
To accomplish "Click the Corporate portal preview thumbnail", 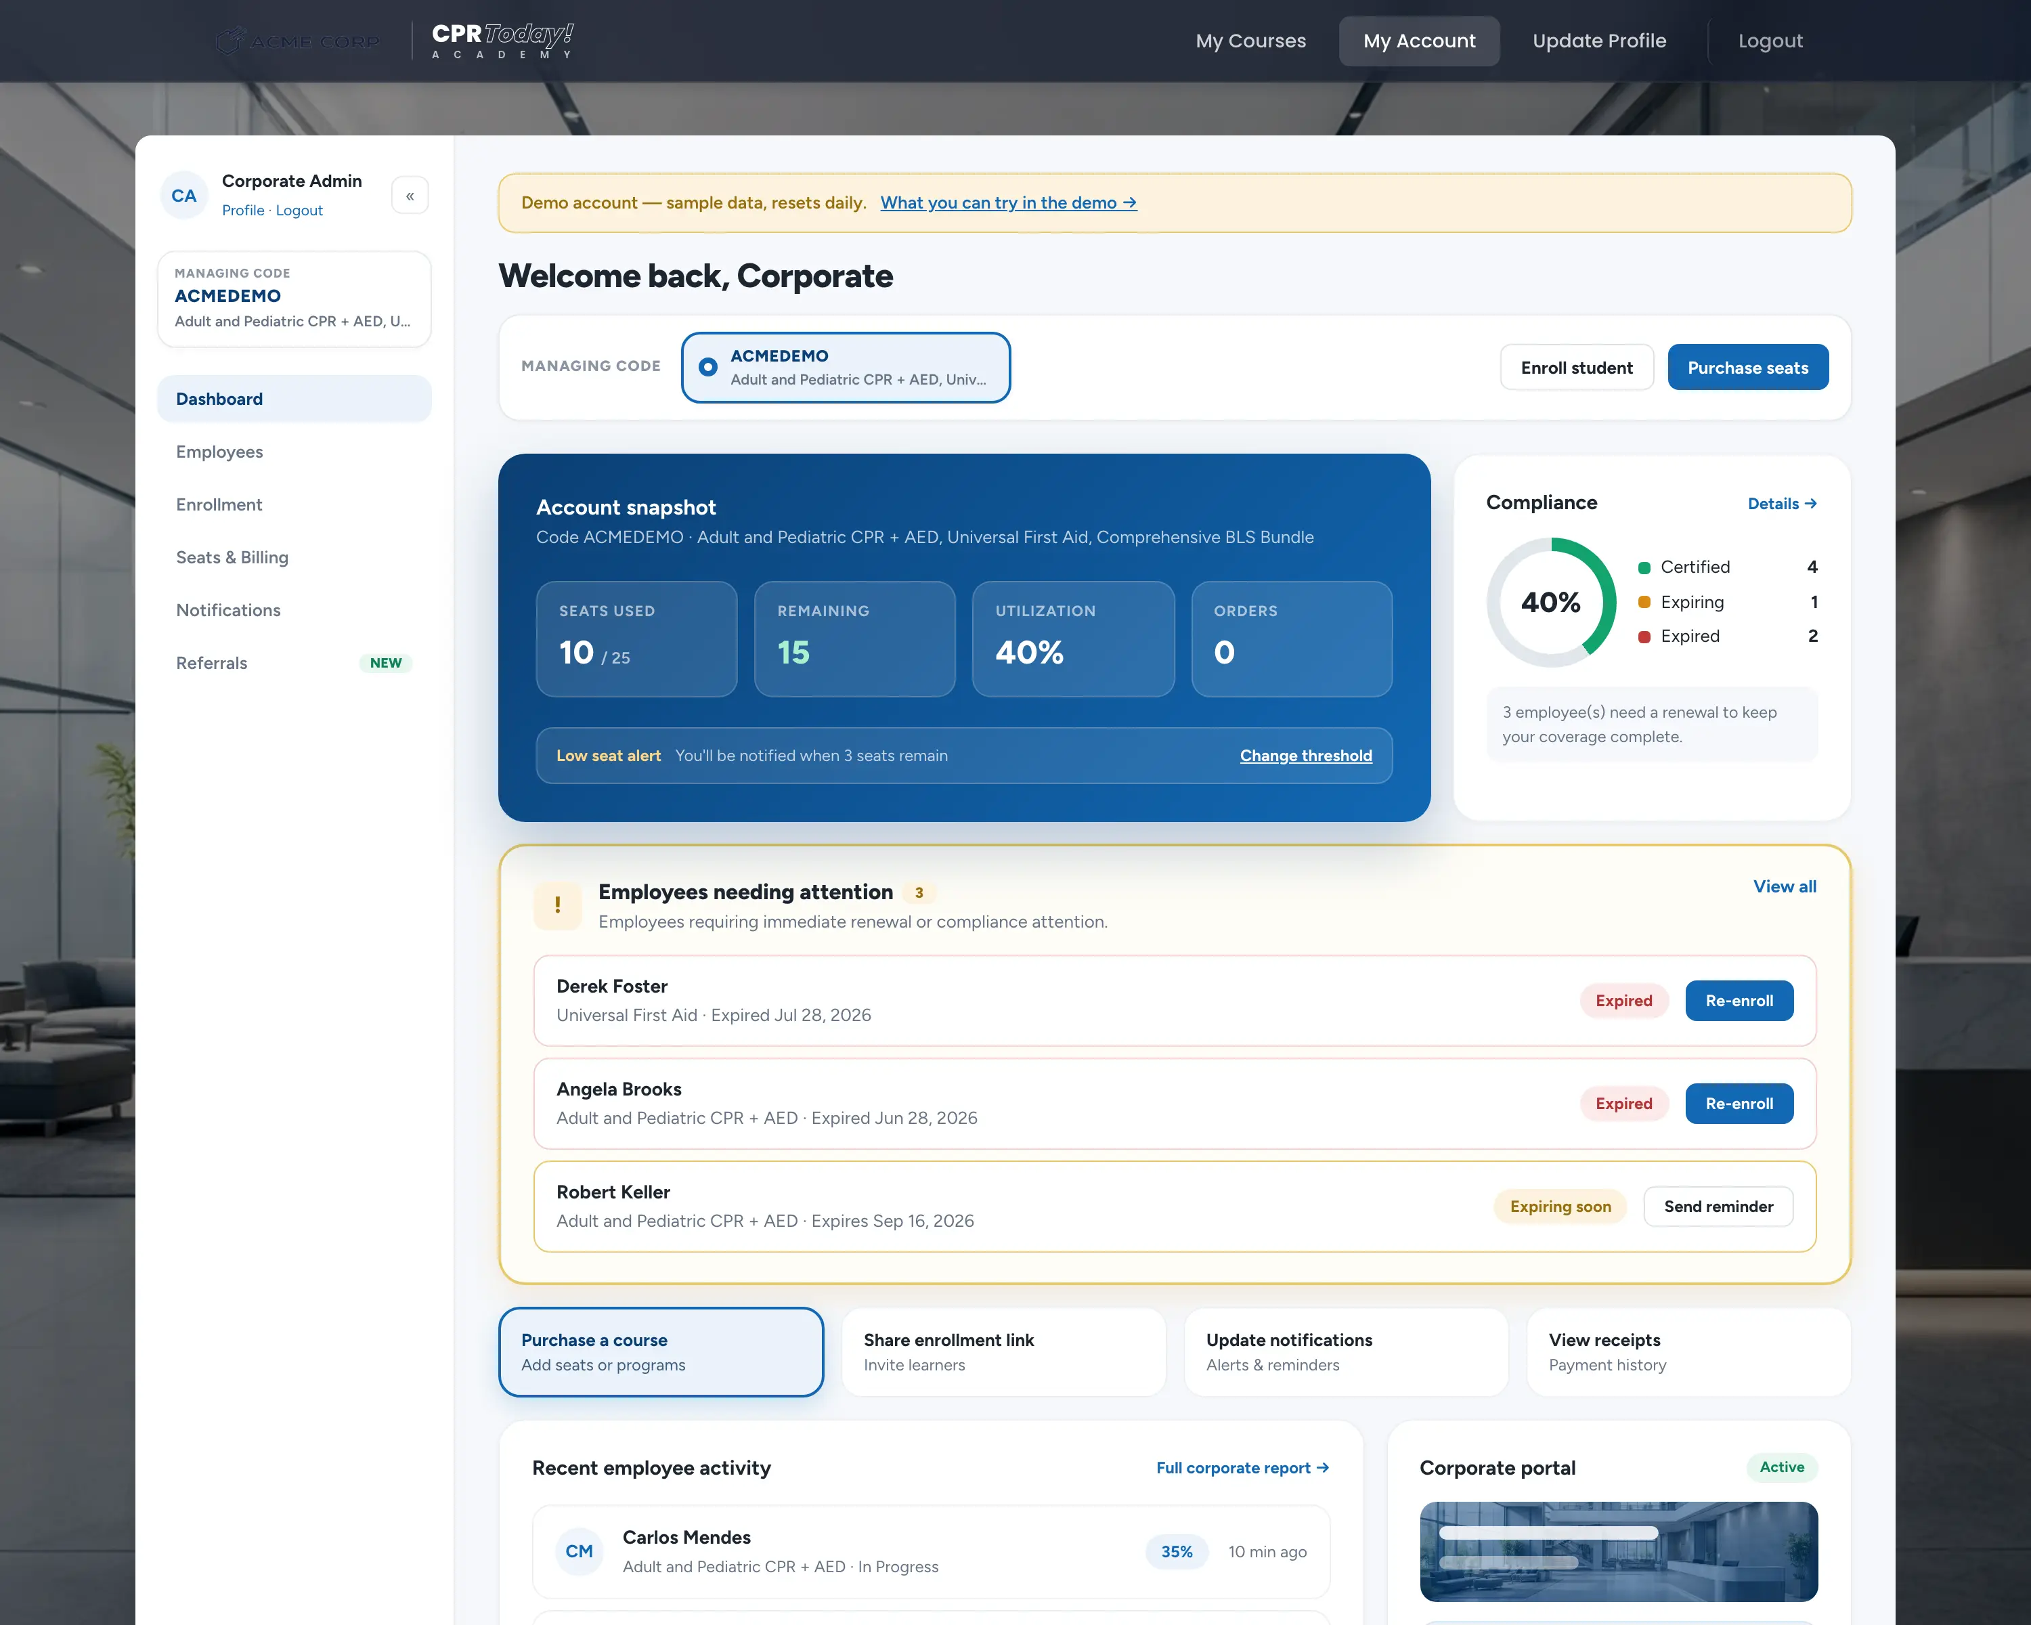I will point(1619,1551).
